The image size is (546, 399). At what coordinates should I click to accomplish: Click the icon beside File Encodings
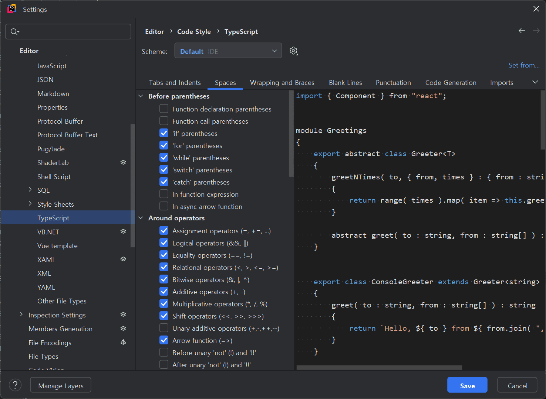pyautogui.click(x=123, y=342)
